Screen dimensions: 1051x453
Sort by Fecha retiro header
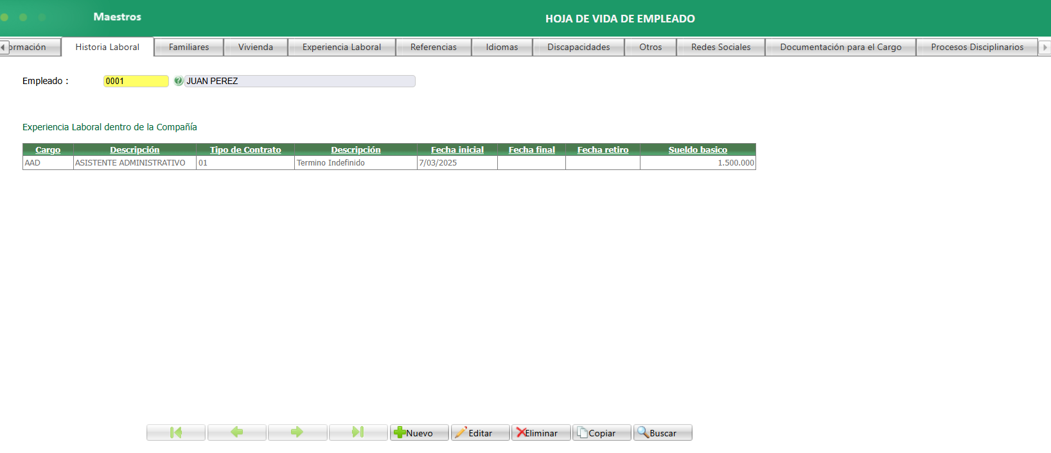click(603, 150)
